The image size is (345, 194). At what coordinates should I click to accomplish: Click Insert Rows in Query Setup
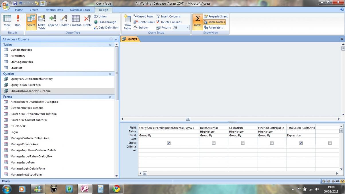pos(144,16)
